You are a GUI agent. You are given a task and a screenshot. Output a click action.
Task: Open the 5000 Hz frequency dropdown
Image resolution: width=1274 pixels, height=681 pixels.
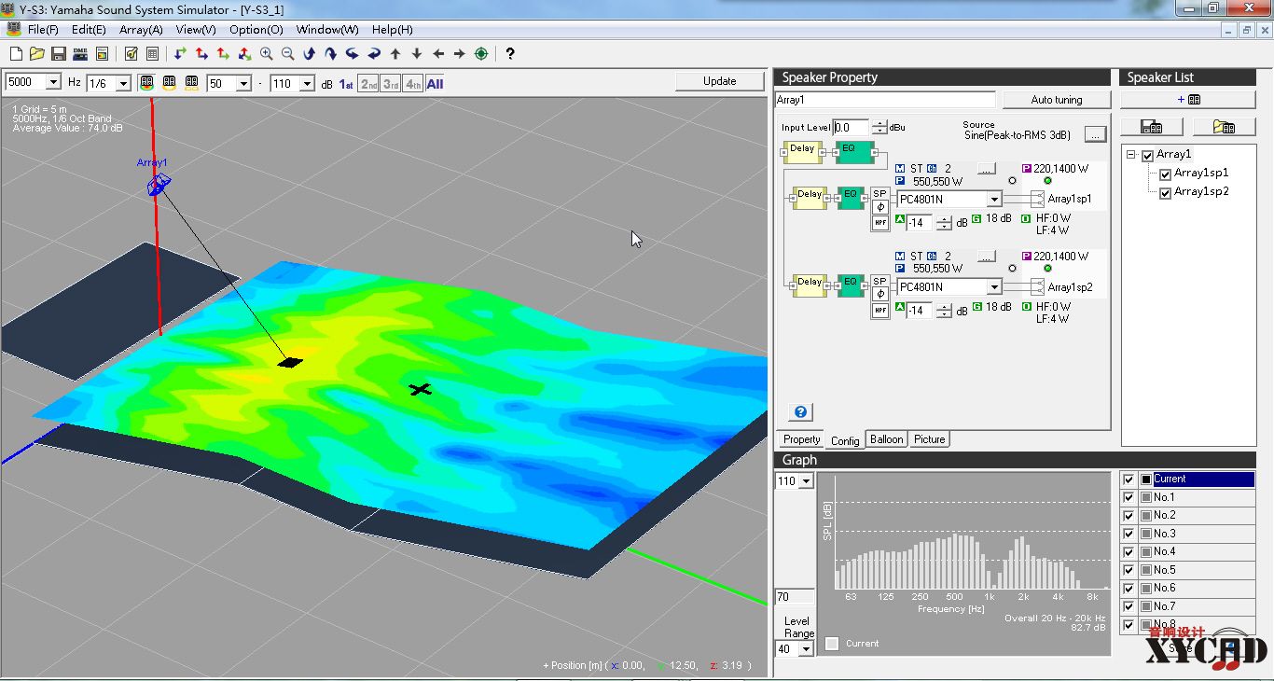pyautogui.click(x=53, y=83)
